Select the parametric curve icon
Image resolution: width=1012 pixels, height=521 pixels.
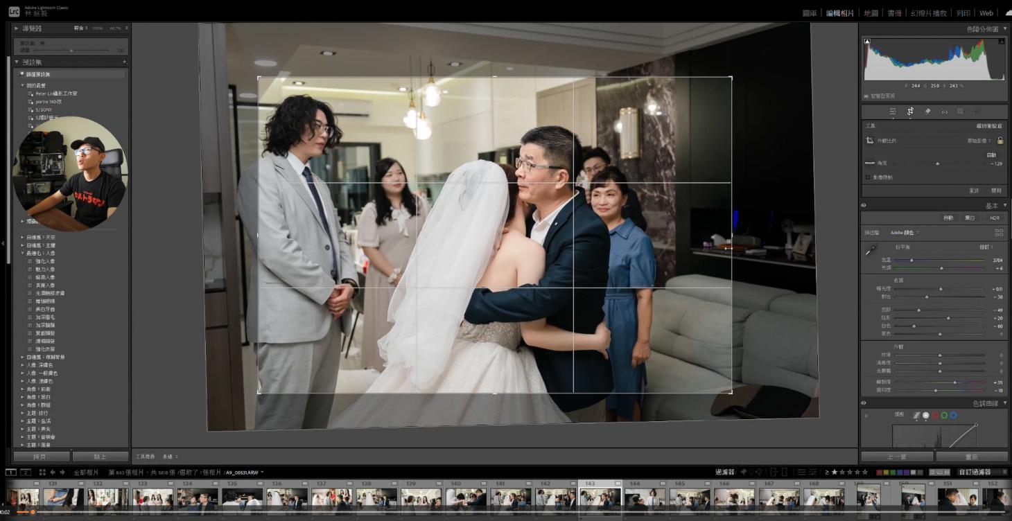click(916, 416)
